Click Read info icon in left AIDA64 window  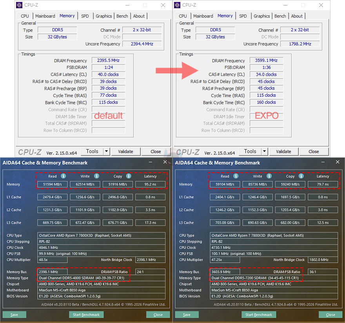click(x=64, y=176)
